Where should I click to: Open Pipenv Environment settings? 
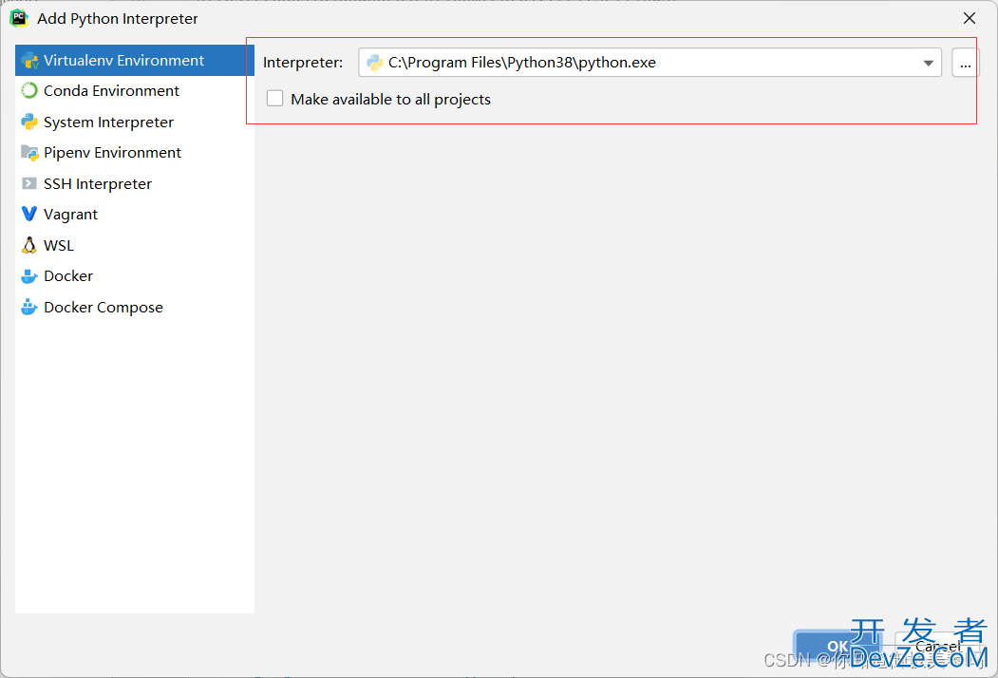point(135,153)
